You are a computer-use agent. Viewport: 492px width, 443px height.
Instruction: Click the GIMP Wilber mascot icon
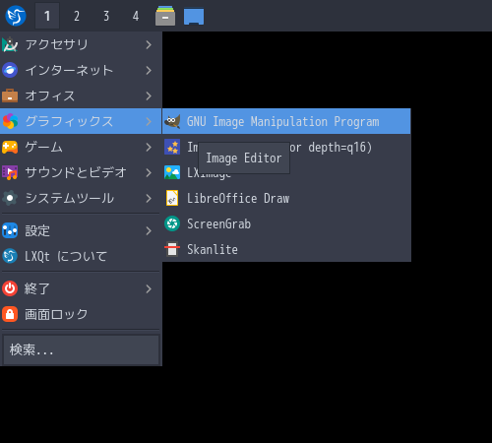point(172,121)
